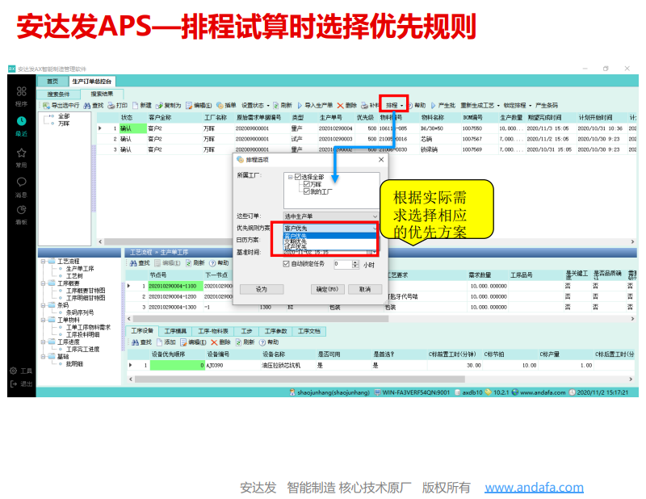
Task: Open the 排程 dropdown in the toolbar
Action: pyautogui.click(x=394, y=106)
